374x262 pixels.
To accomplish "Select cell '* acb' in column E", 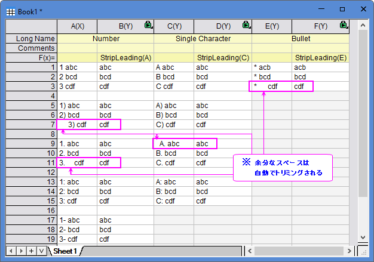I will 272,67.
